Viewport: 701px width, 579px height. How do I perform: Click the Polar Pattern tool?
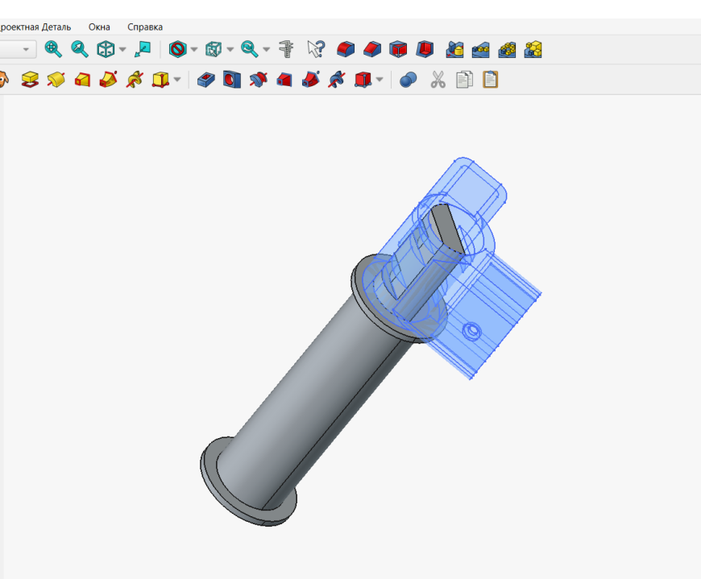507,49
